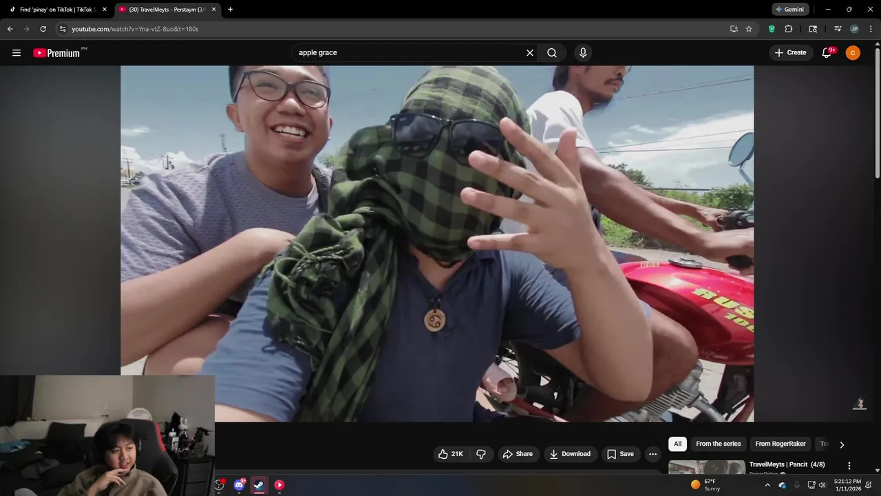
Task: Download the video
Action: [570, 454]
